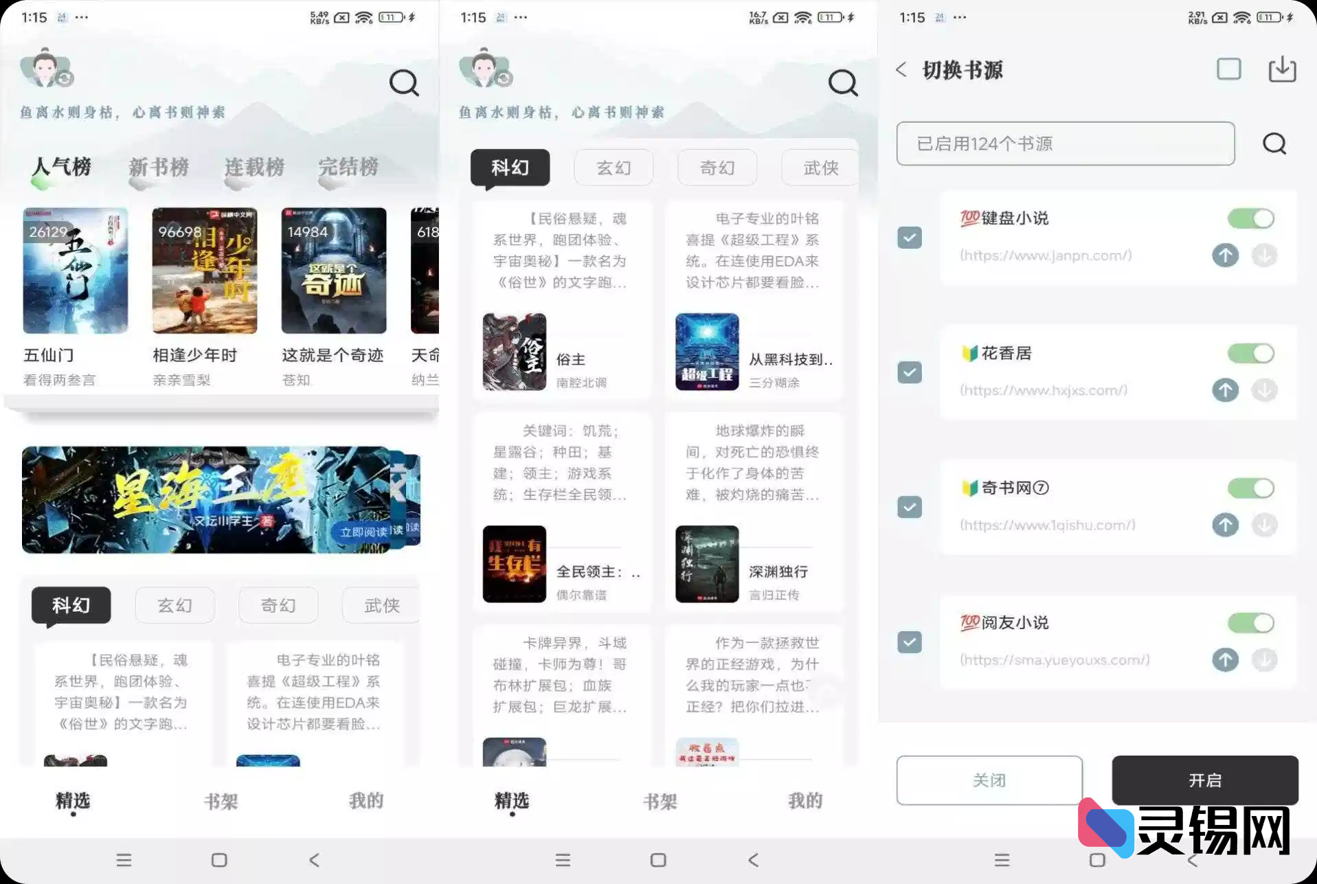The width and height of the screenshot is (1317, 884).
Task: Disable the 键盘小说 source switch
Action: click(x=1250, y=218)
